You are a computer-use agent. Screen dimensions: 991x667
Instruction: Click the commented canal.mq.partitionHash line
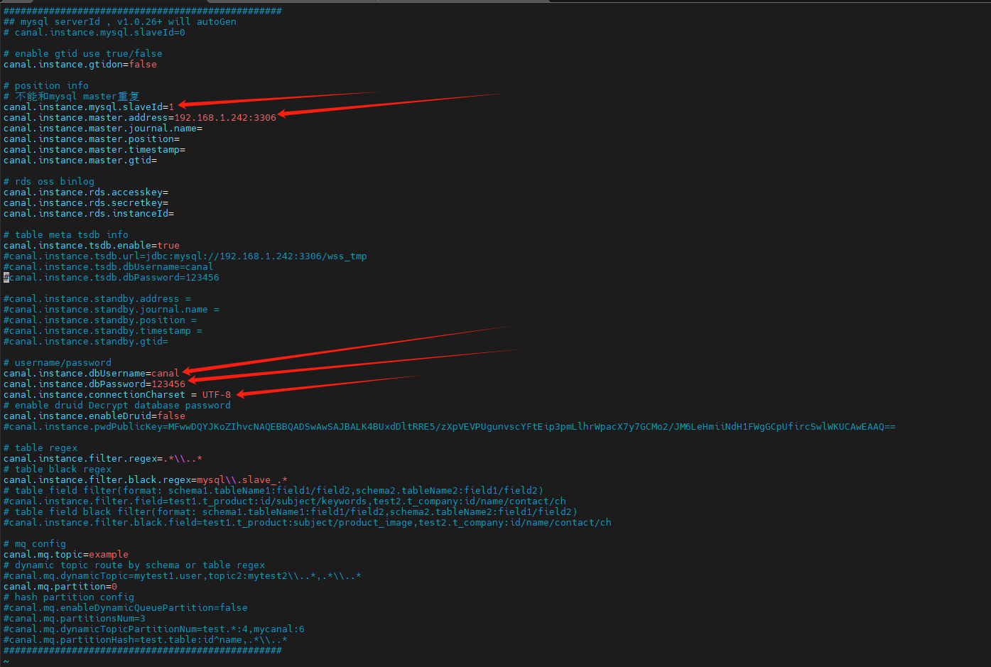click(145, 640)
